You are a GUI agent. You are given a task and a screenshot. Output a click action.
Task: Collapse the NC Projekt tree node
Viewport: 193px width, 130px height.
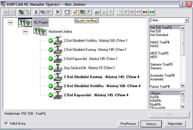(x=10, y=22)
